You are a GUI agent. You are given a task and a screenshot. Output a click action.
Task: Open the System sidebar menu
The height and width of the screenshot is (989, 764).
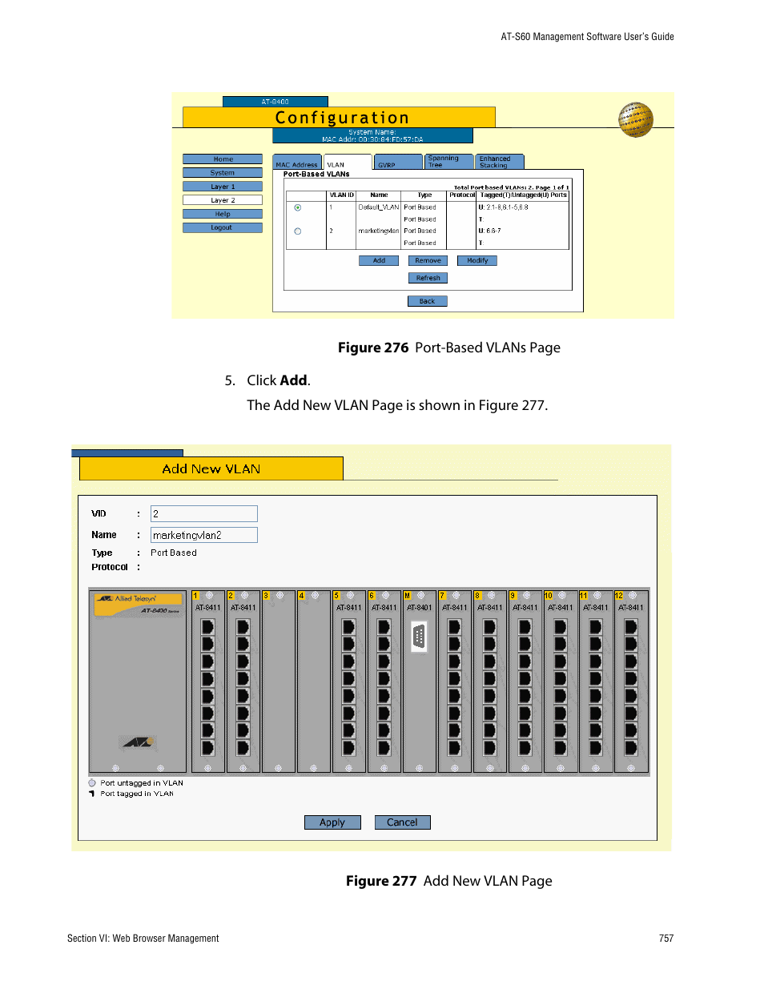pyautogui.click(x=223, y=173)
